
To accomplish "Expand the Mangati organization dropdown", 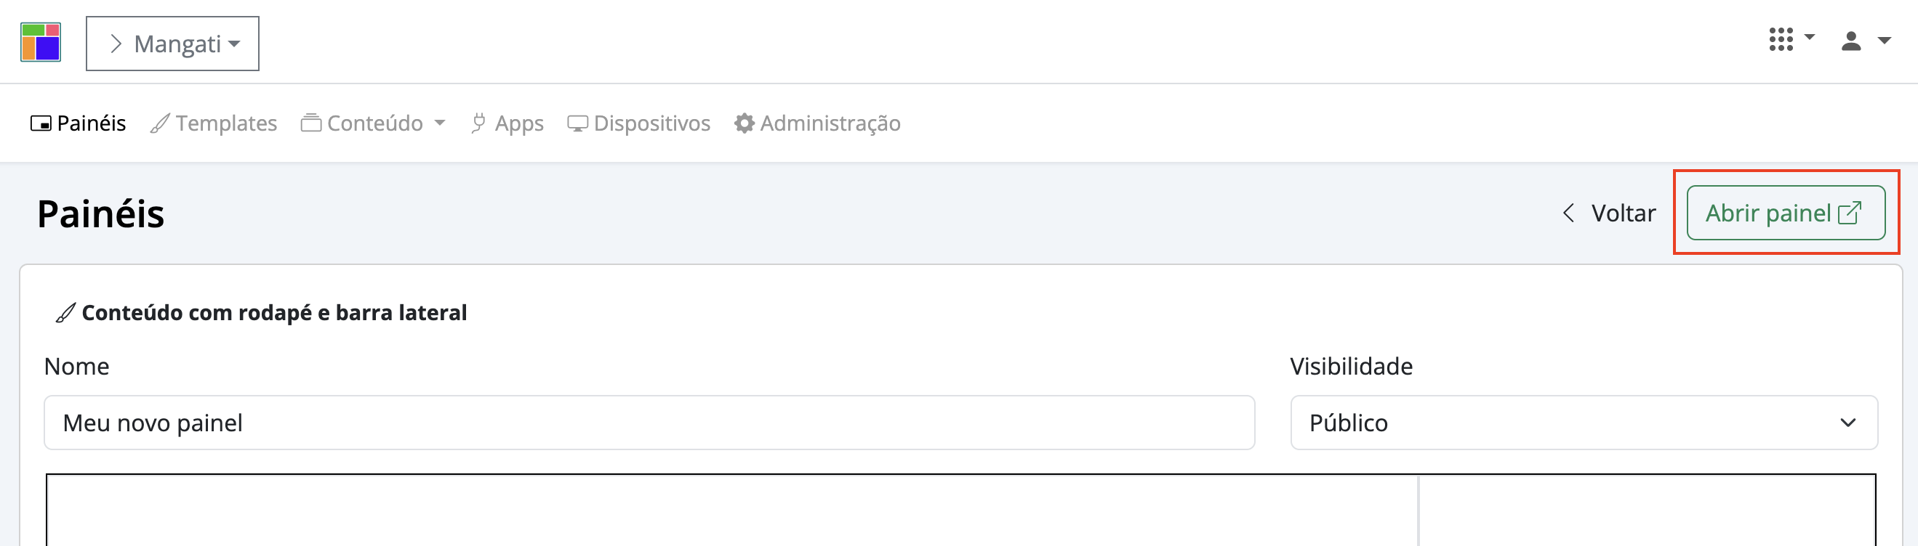I will (x=173, y=44).
